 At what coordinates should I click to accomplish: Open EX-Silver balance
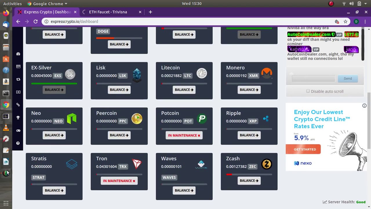pos(54,90)
